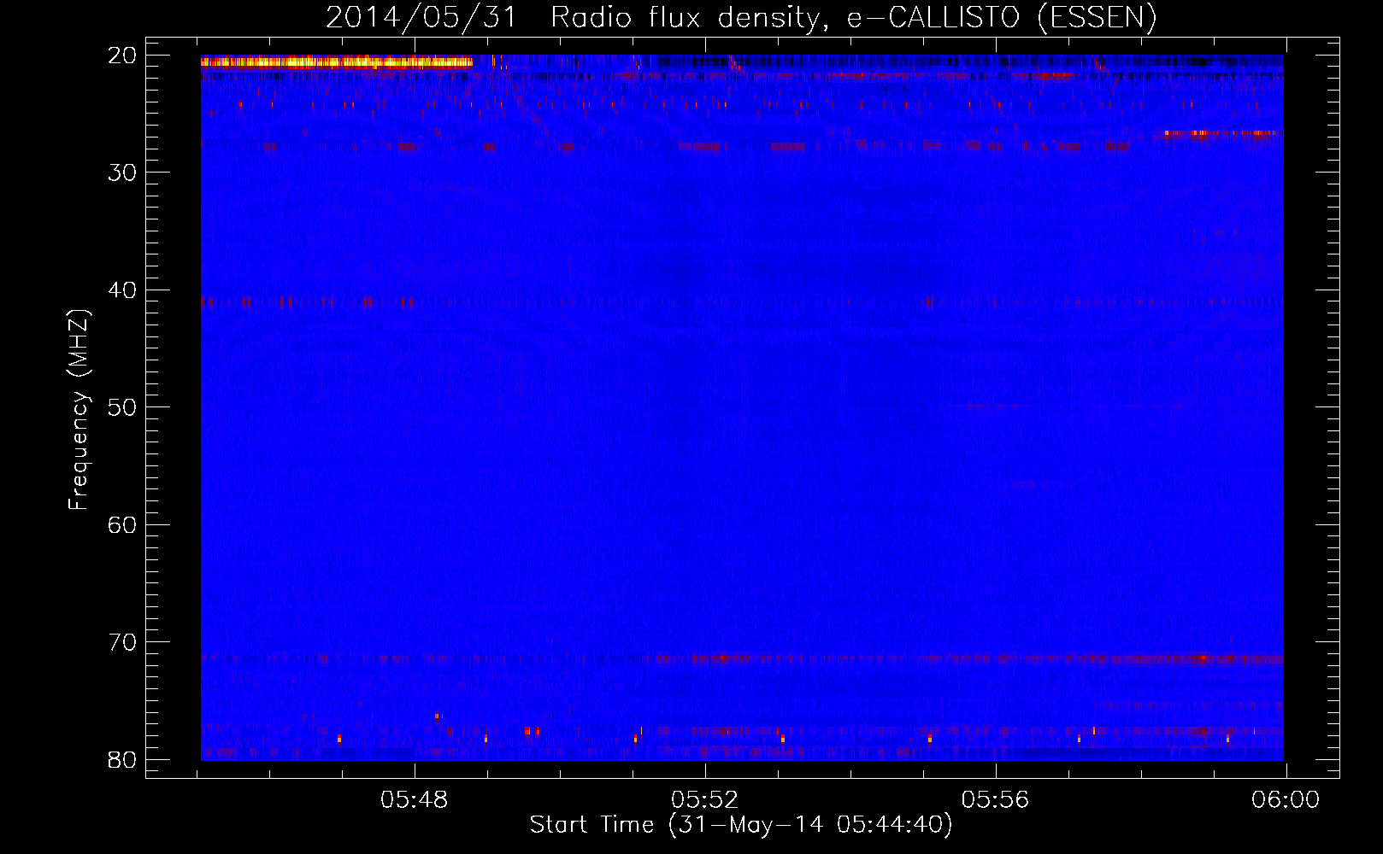Click the '60' frequency tick label
Image resolution: width=1383 pixels, height=854 pixels.
pos(122,524)
